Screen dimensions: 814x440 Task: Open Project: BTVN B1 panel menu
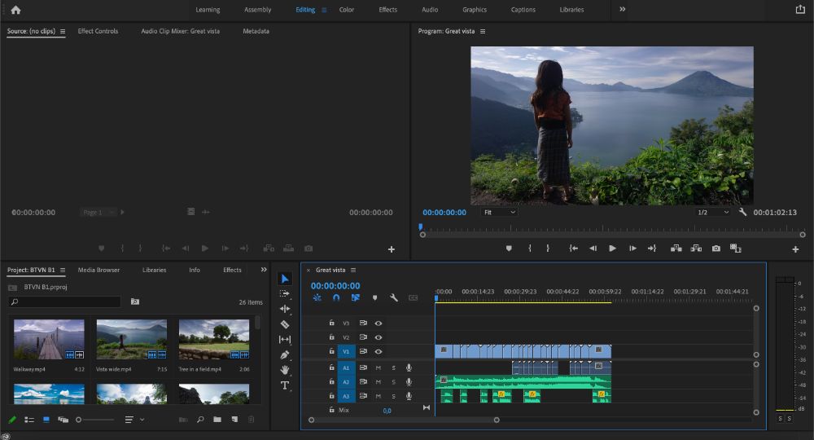[63, 271]
